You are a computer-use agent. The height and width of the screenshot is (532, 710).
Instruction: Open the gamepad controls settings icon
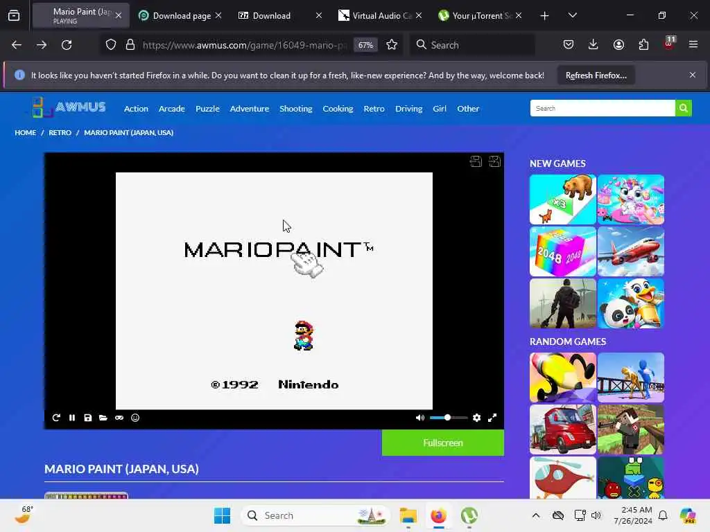[119, 418]
